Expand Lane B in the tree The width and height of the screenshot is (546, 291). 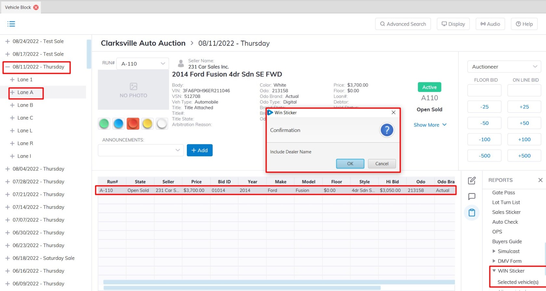[12, 105]
